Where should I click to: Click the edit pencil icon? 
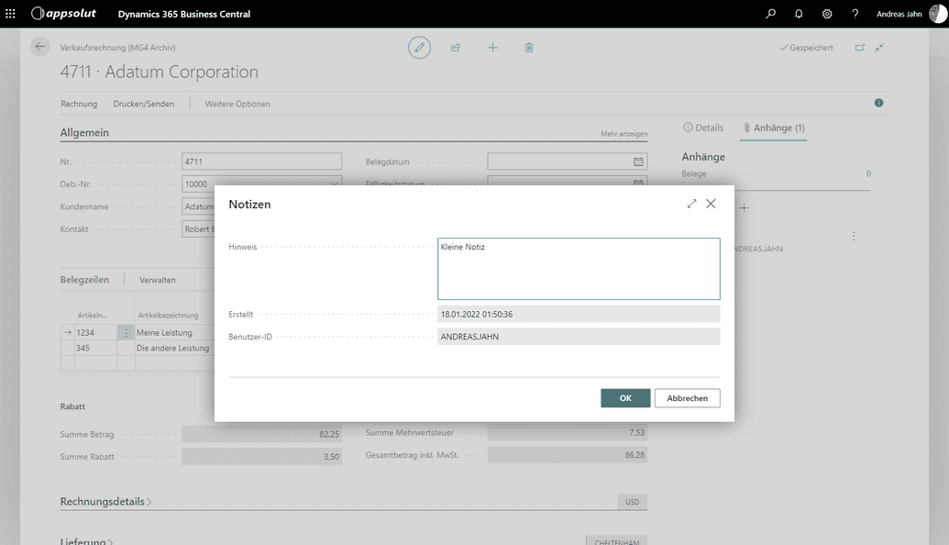coord(419,48)
